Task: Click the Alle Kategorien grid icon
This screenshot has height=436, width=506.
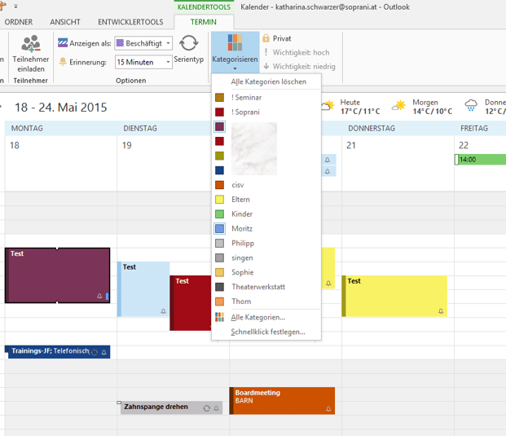Action: coord(219,317)
